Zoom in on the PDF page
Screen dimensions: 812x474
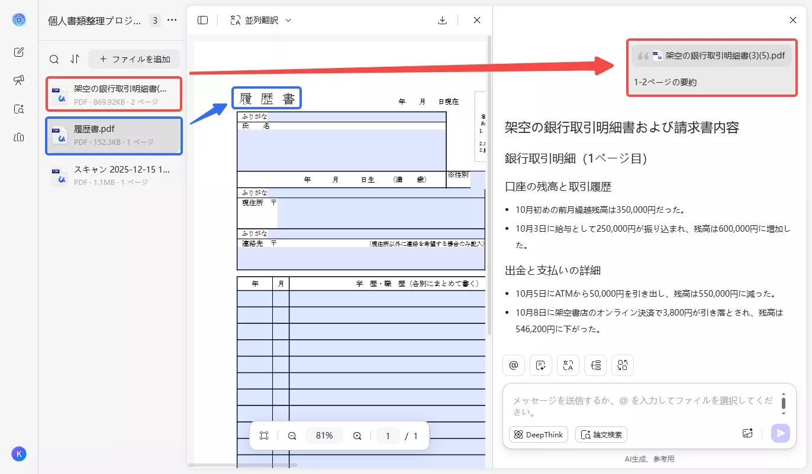357,436
